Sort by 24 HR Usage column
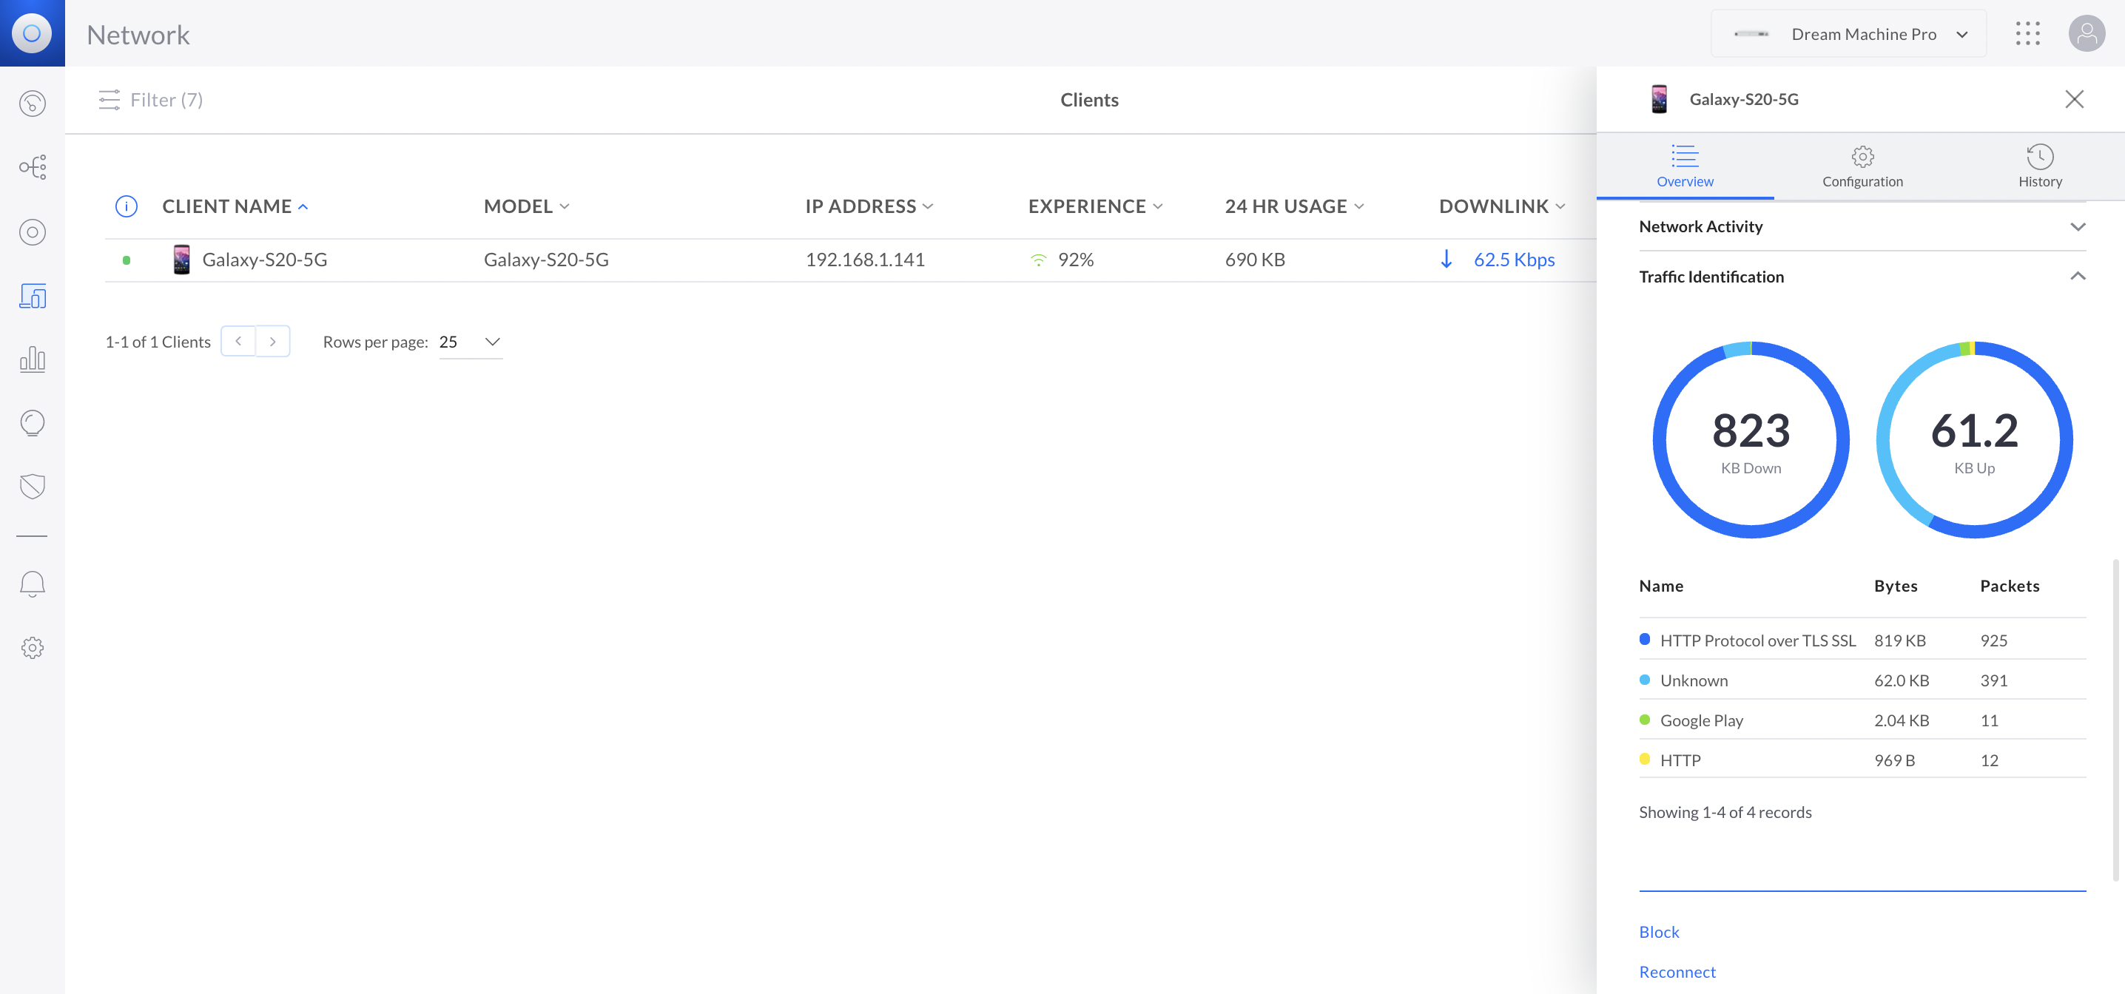Image resolution: width=2125 pixels, height=994 pixels. tap(1294, 206)
